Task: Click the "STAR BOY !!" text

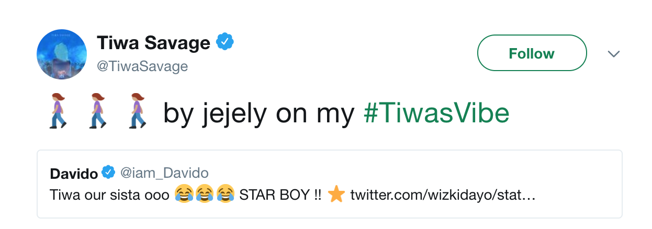Action: click(x=280, y=196)
